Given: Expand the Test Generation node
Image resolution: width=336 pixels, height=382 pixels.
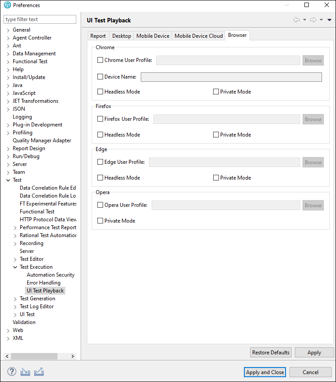Looking at the screenshot, I should pos(14,298).
